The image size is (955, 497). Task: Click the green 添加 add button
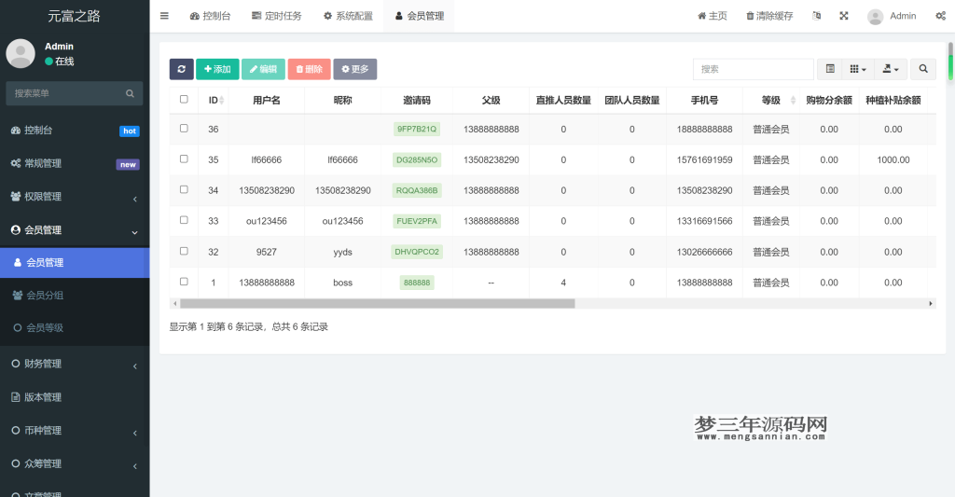217,69
